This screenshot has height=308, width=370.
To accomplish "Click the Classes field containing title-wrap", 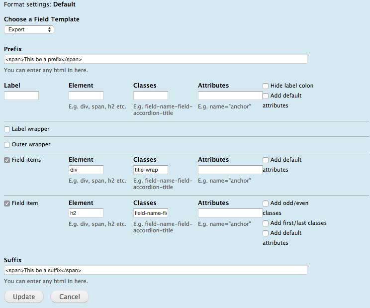I will (x=151, y=170).
